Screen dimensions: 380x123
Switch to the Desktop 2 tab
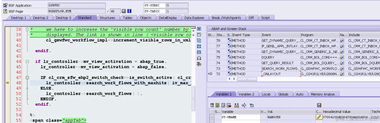41,18
